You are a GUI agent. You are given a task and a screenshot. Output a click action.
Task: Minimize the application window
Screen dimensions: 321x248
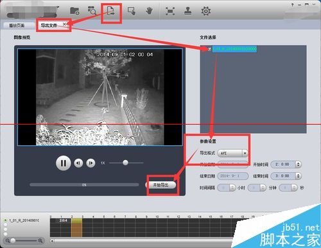(x=300, y=5)
